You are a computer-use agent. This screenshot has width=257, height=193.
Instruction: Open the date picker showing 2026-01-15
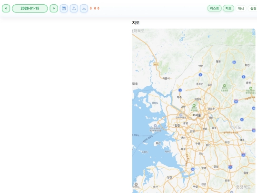30,9
